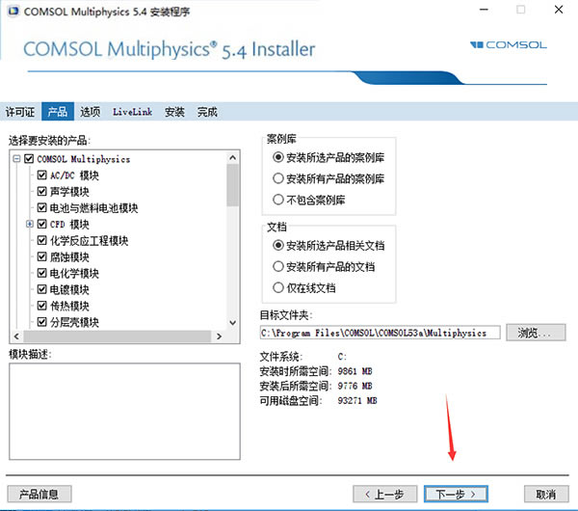Uncheck the 分层壳模块 checkbox

42,322
